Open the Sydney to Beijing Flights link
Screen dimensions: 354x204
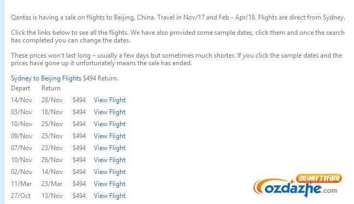click(46, 78)
